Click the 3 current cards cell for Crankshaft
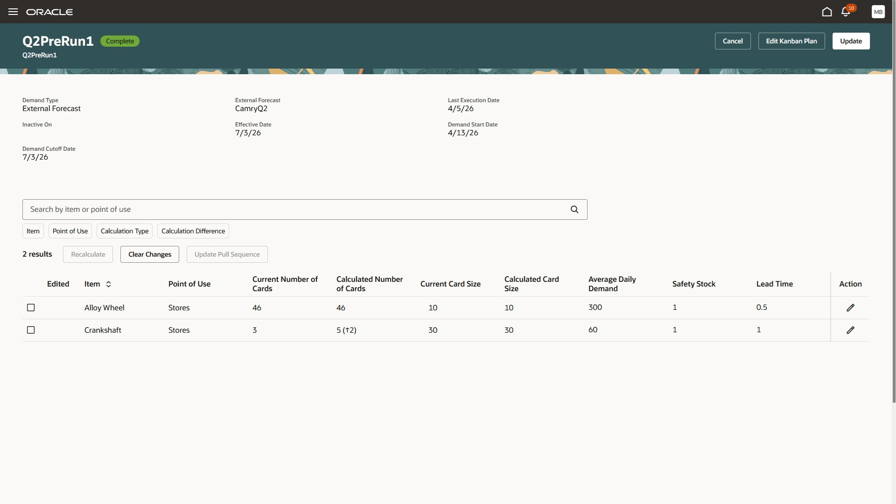The image size is (896, 504). click(254, 330)
